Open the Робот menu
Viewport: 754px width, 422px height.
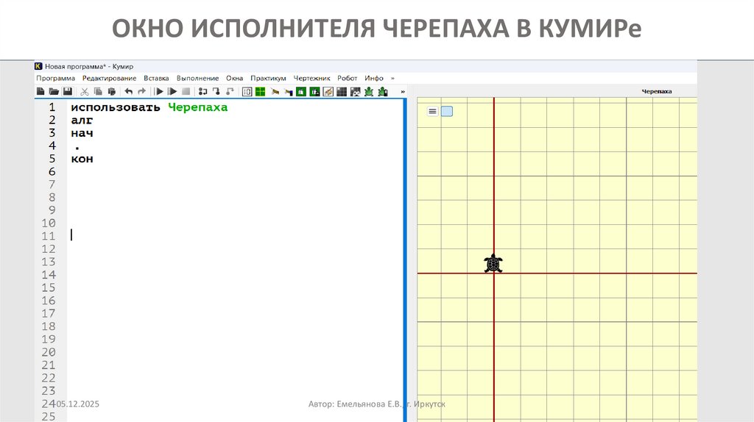click(348, 78)
